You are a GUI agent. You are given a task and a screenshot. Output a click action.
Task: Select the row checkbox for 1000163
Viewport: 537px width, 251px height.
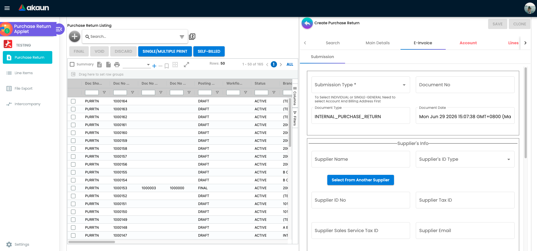click(73, 109)
